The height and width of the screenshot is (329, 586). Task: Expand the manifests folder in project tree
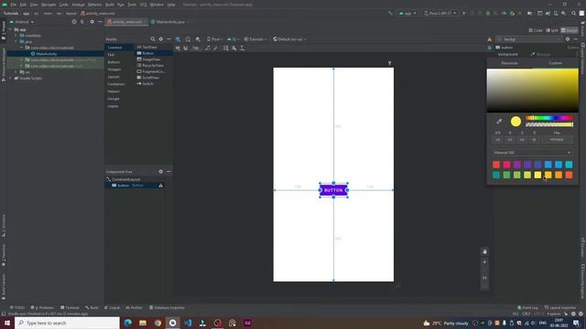tap(16, 36)
